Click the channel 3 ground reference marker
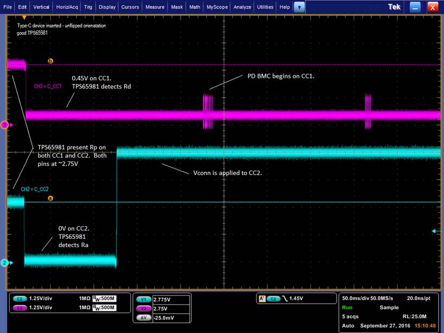Image resolution: width=444 pixels, height=333 pixels. (5, 125)
